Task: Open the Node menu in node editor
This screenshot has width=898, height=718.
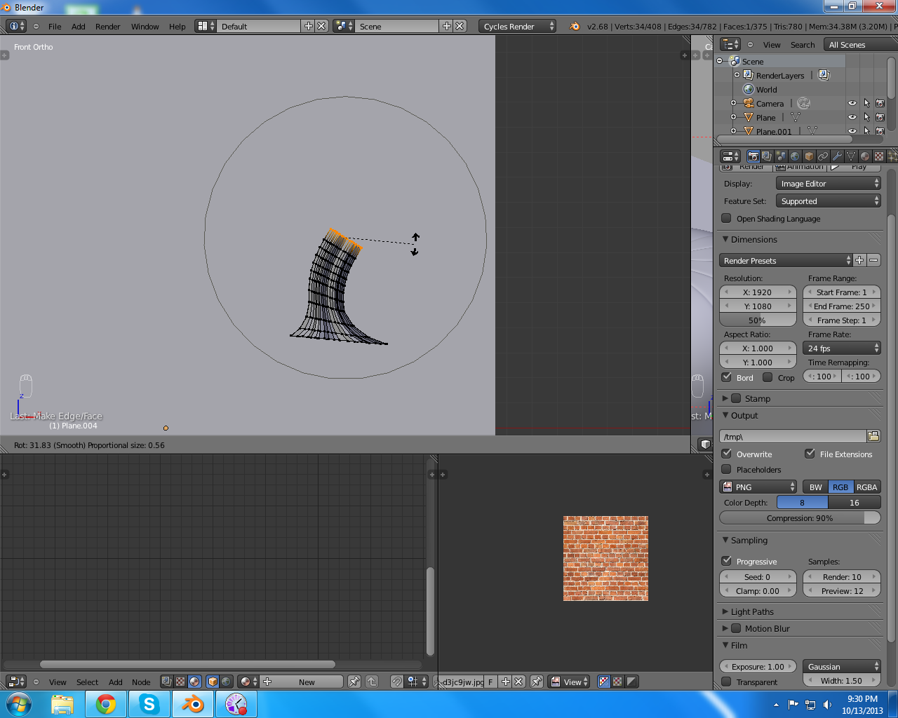Action: coord(141,682)
